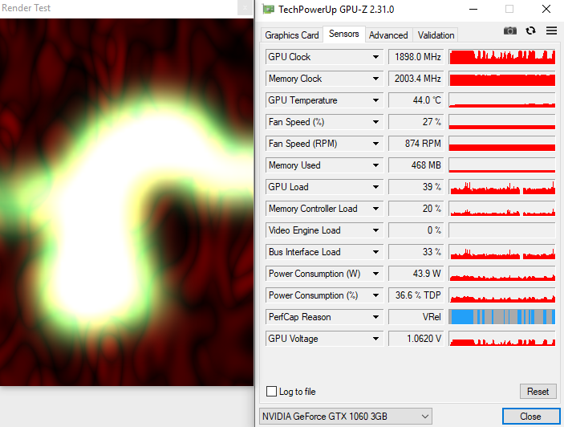Close the Render Test window
The width and height of the screenshot is (564, 427).
tap(245, 7)
